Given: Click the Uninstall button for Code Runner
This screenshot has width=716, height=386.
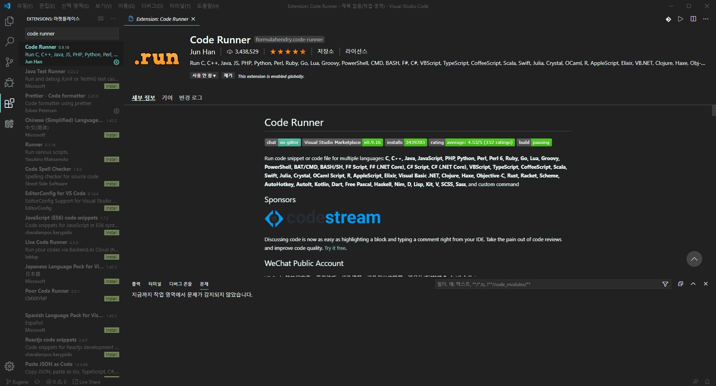Looking at the screenshot, I should [228, 76].
